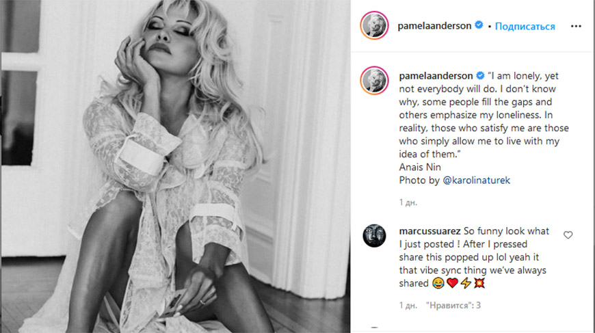Click the pamelaanderson username in the caption
595x333 pixels.
(436, 76)
